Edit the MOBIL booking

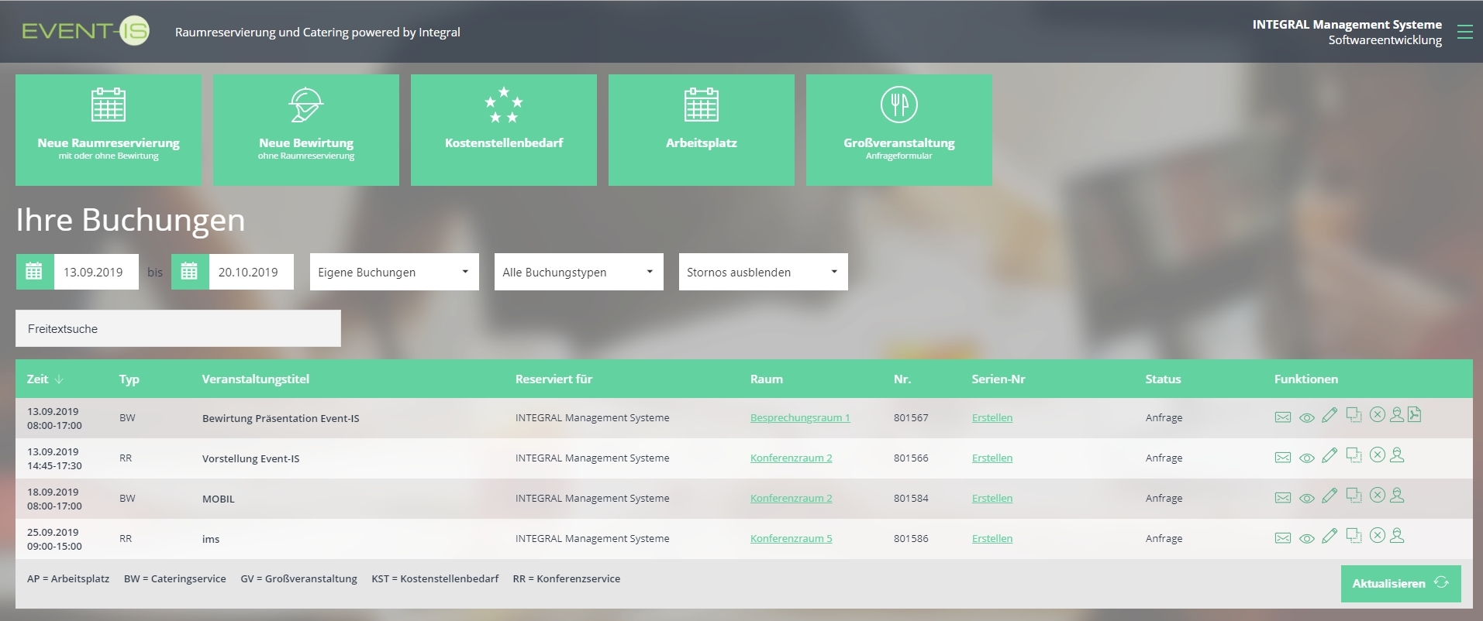(x=1330, y=496)
